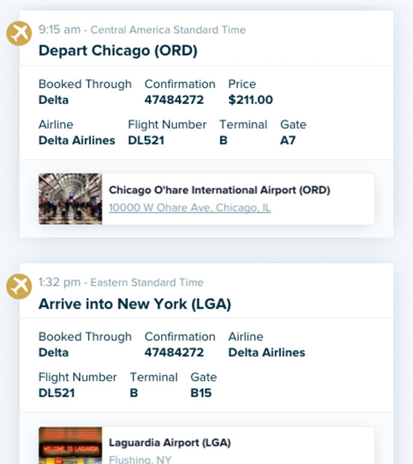
Task: Click the arrival confirmation number 47484272
Action: 174,352
